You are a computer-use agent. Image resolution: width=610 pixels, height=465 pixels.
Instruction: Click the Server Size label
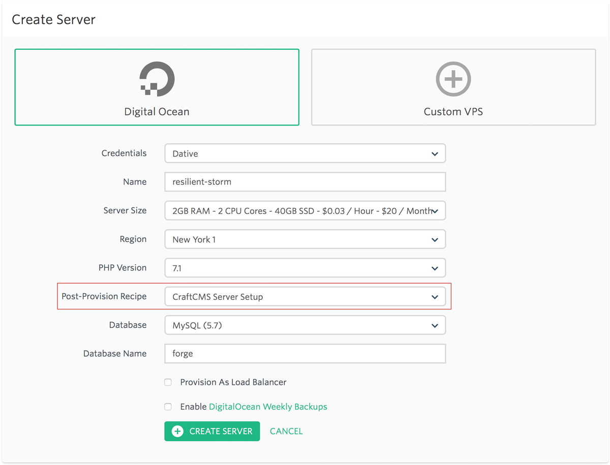click(125, 210)
